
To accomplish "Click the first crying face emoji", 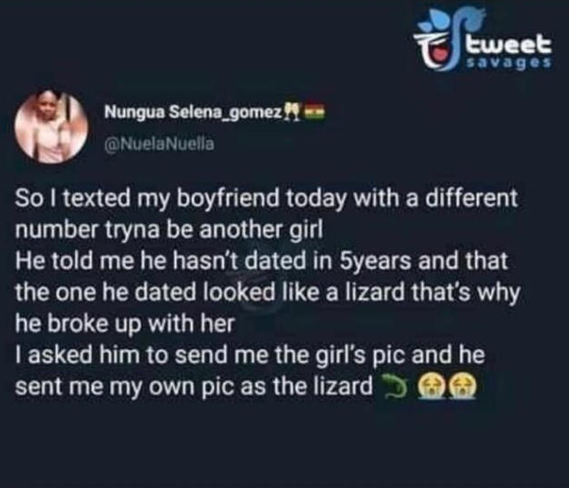I will [431, 387].
